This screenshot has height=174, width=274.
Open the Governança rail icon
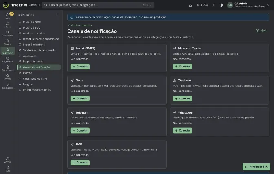click(7, 68)
